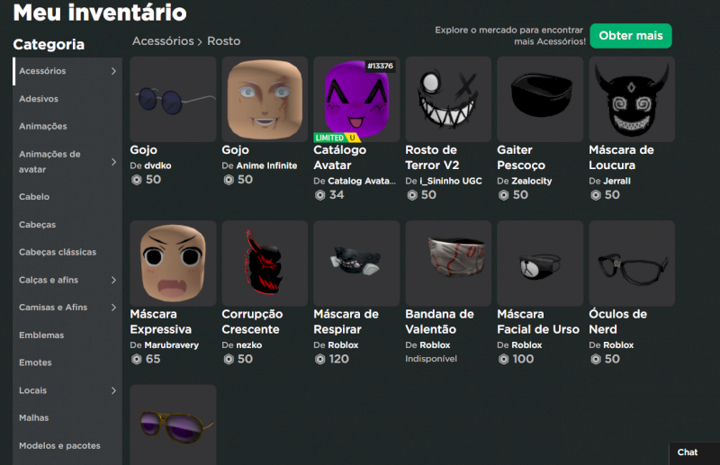720x465 pixels.
Task: Select the Emotes category
Action: pyautogui.click(x=67, y=362)
